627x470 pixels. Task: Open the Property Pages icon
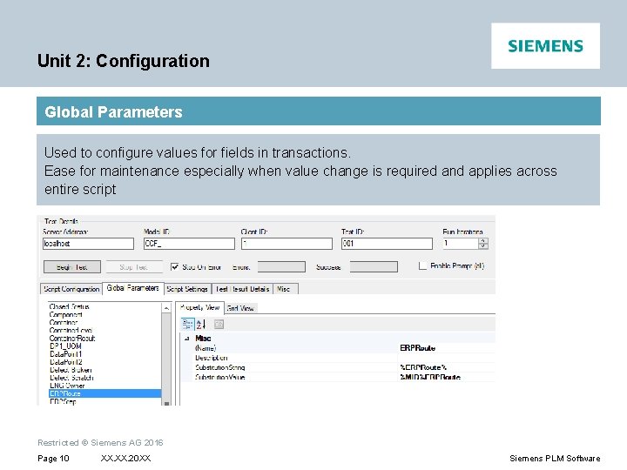click(219, 324)
